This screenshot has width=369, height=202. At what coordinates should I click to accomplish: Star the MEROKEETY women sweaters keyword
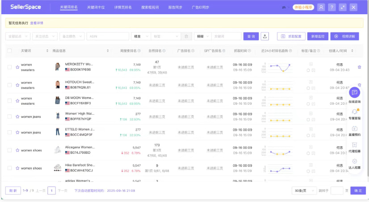17,67
